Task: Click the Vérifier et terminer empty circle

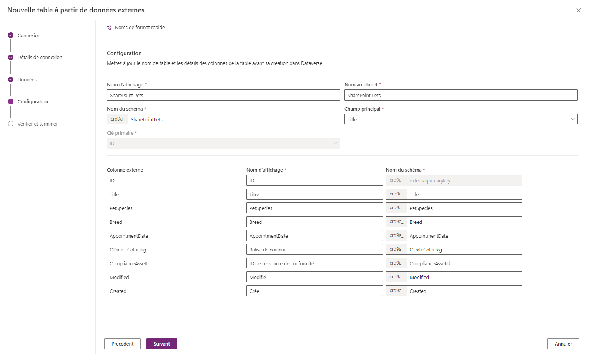Action: click(11, 124)
